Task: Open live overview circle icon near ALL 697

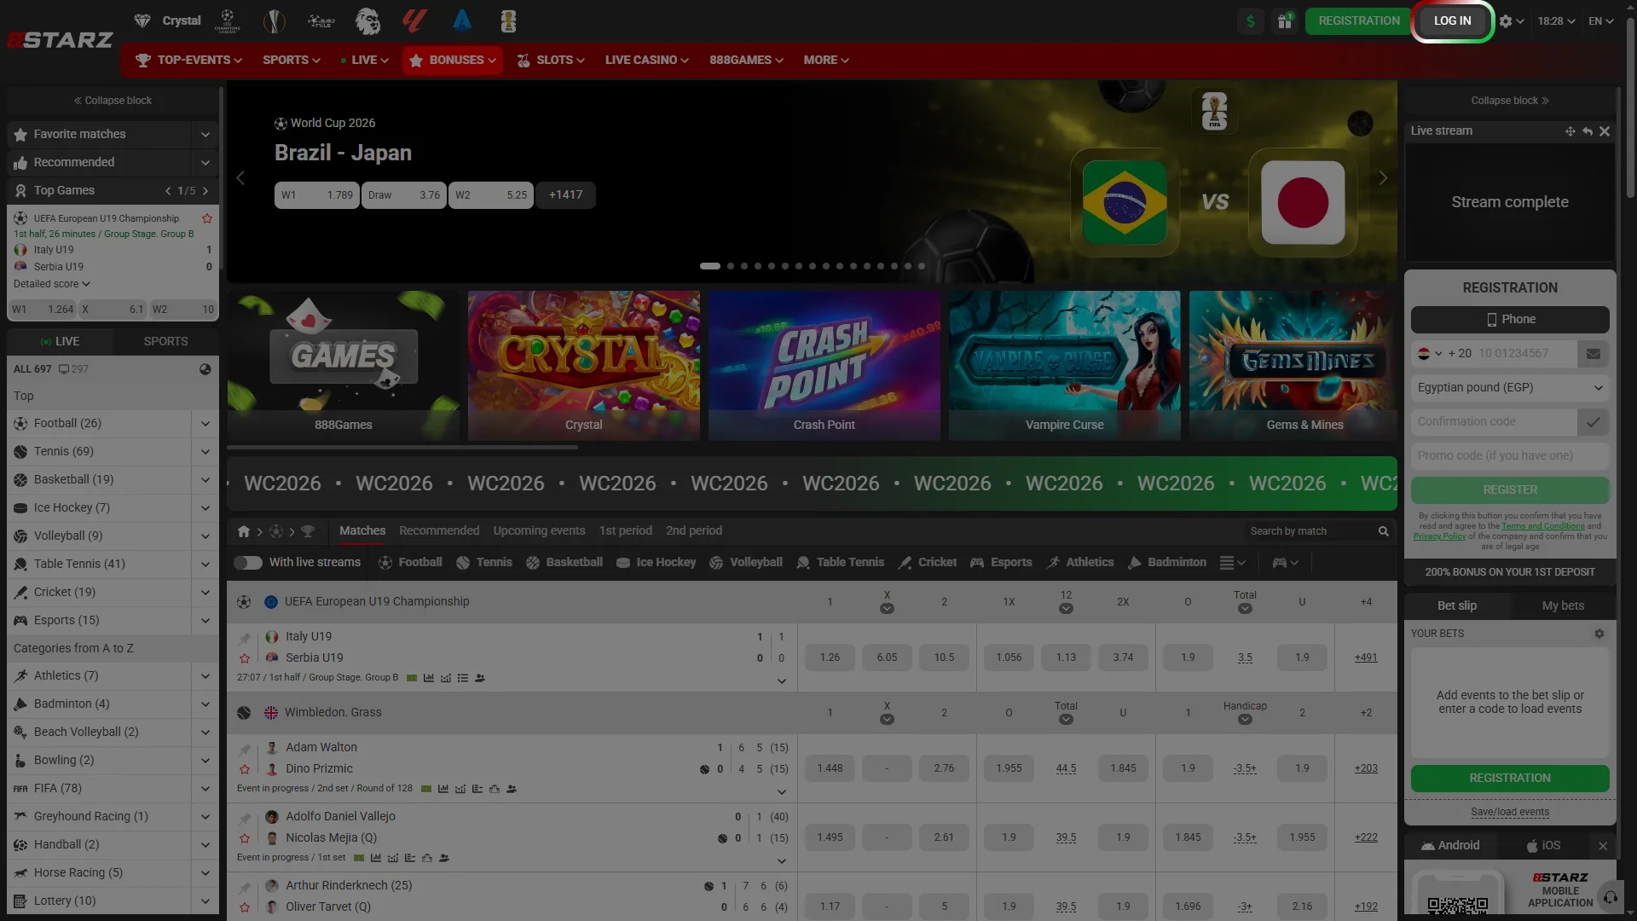Action: click(205, 369)
